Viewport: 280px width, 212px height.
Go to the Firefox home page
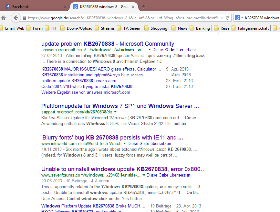[x=3, y=18]
